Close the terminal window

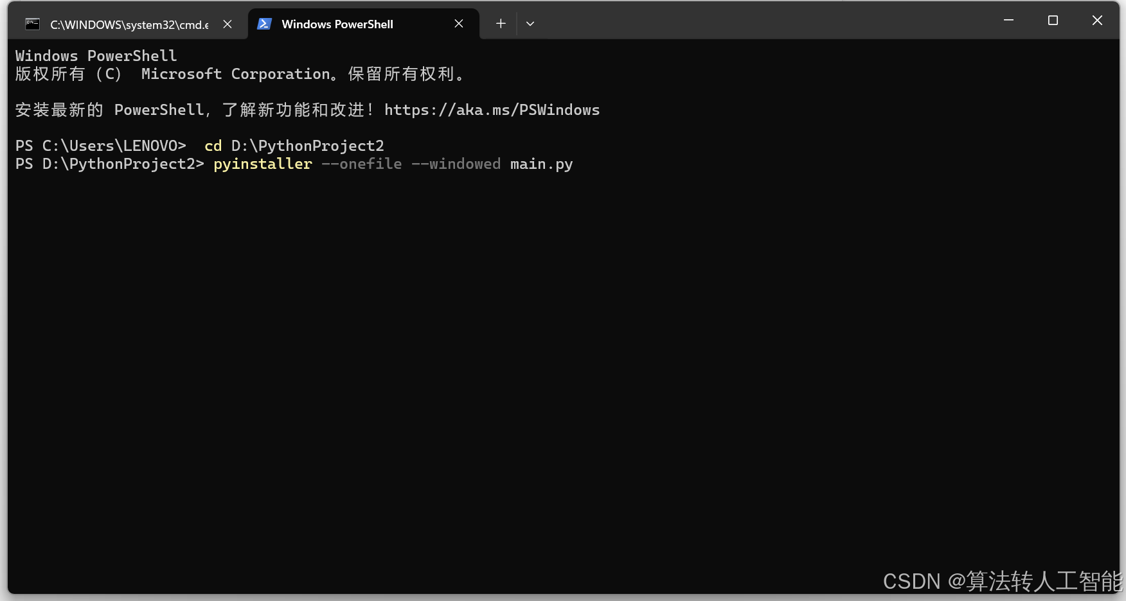(1096, 20)
